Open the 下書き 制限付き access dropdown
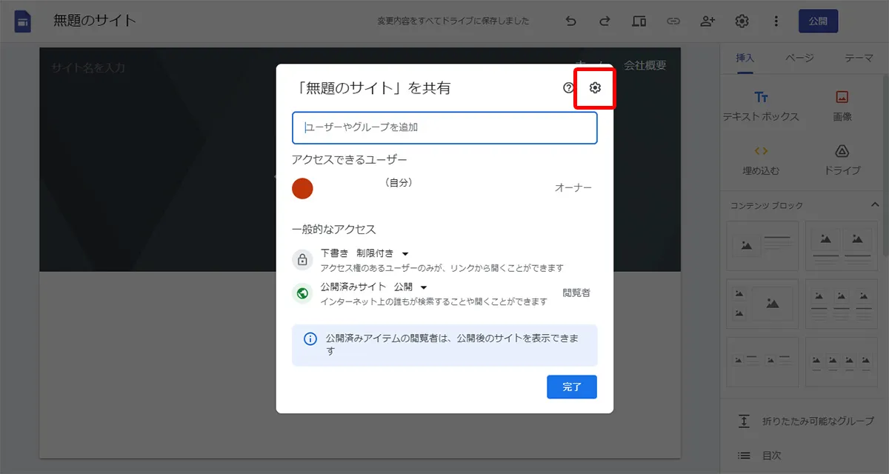This screenshot has width=889, height=474. coord(406,253)
